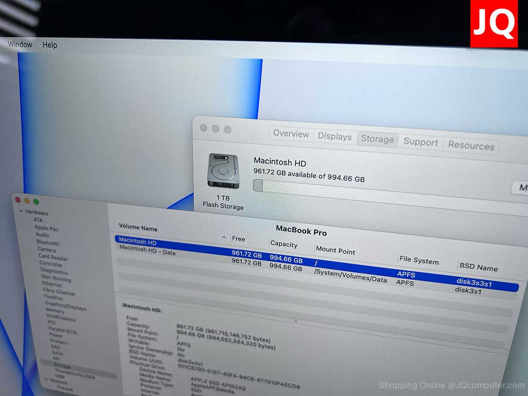This screenshot has width=528, height=396.
Task: Click the '1 TB Flash Storage' label
Action: click(223, 202)
